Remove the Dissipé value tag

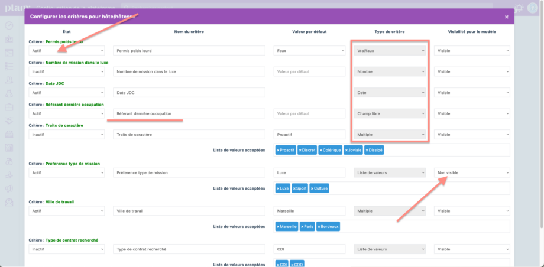pyautogui.click(x=367, y=150)
